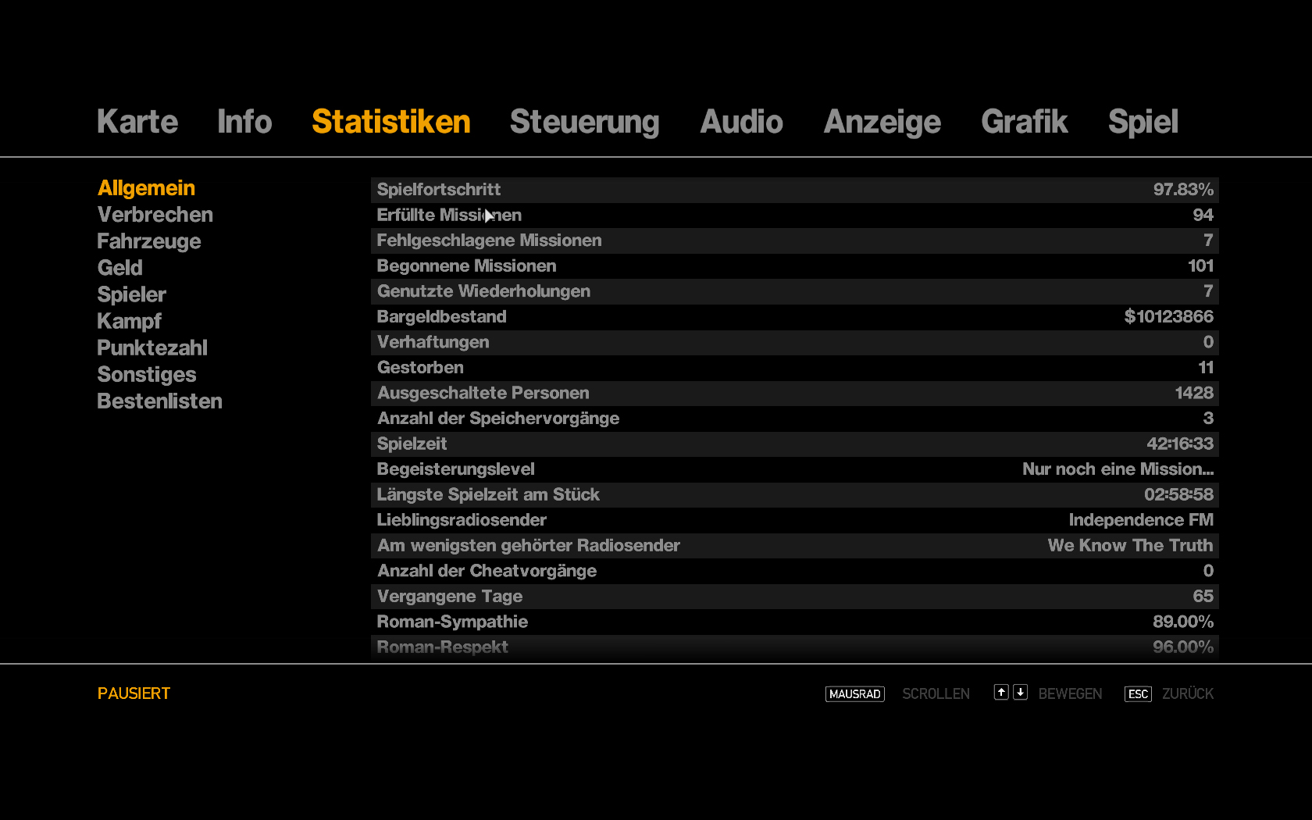Open the Sonstiges category
The height and width of the screenshot is (820, 1312).
tap(147, 375)
